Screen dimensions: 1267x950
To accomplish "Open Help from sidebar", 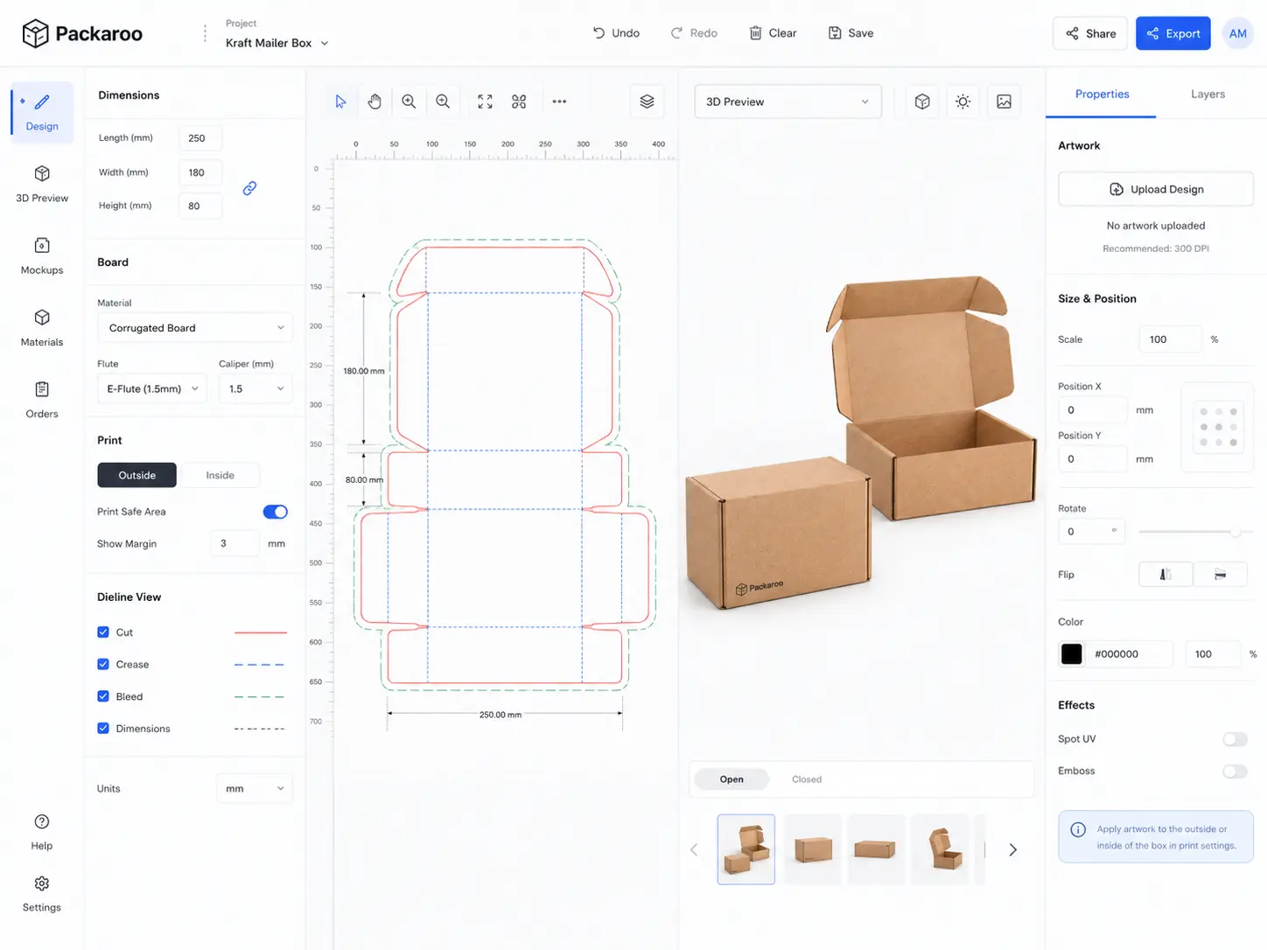I will click(42, 832).
